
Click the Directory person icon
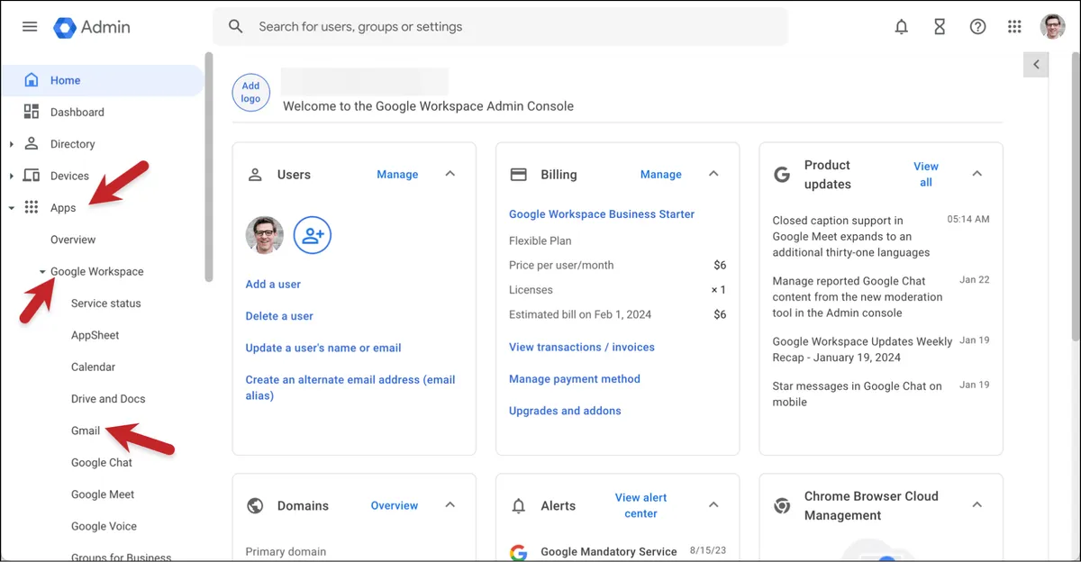[x=32, y=144]
